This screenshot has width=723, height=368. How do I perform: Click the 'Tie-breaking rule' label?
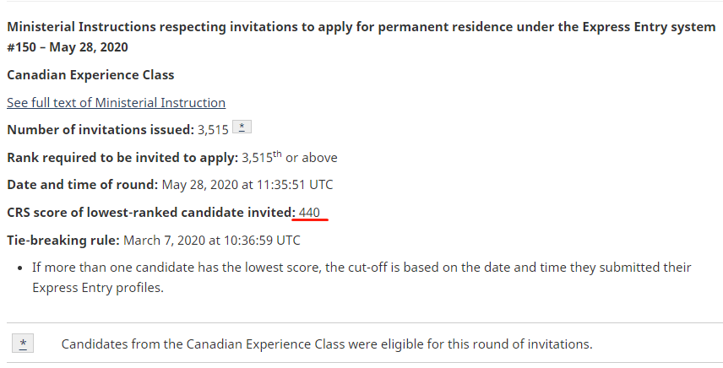pos(63,240)
